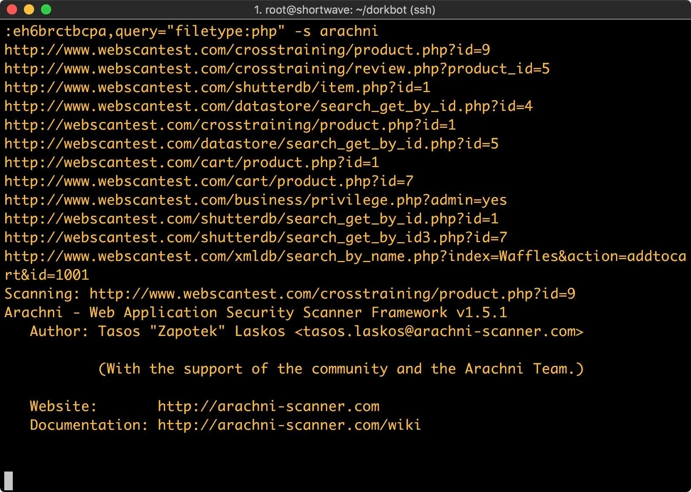Select the shutterdb/search_get_by_id.php?id=1 line
Viewport: 691px width, 492px height.
[x=252, y=219]
